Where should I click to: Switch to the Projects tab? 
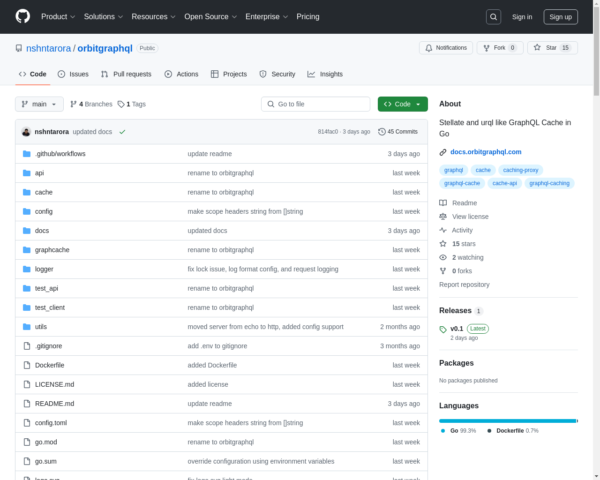tap(229, 74)
